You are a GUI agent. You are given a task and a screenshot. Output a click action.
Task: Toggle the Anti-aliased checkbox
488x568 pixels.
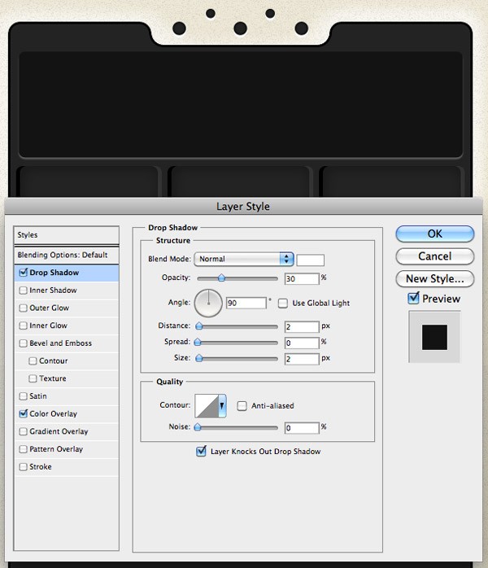[242, 406]
